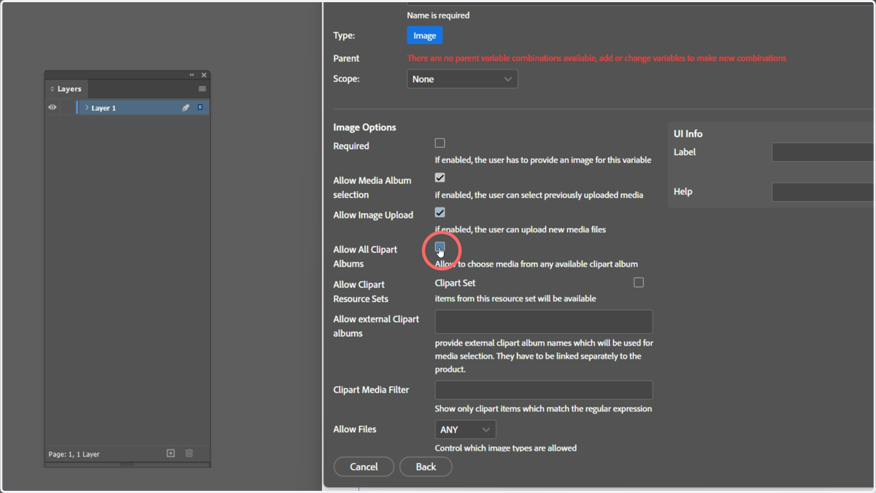Focus the Allow external Clipart albums field
The height and width of the screenshot is (493, 876).
[544, 322]
